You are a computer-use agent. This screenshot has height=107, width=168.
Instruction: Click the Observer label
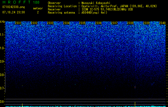(x=54, y=3)
